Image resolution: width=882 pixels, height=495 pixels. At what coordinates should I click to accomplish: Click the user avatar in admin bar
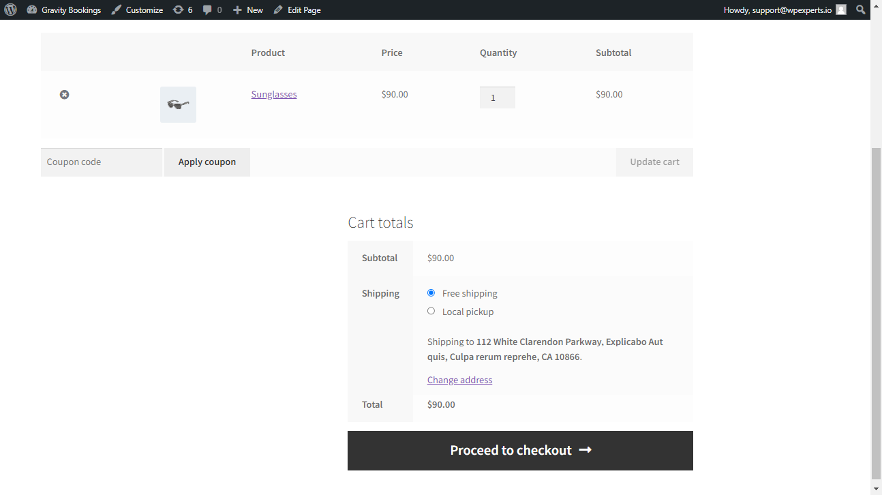(841, 10)
